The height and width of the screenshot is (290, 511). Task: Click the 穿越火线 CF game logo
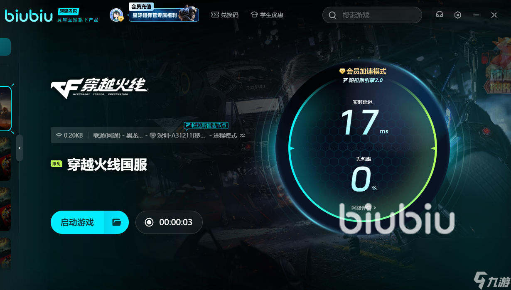coord(99,88)
